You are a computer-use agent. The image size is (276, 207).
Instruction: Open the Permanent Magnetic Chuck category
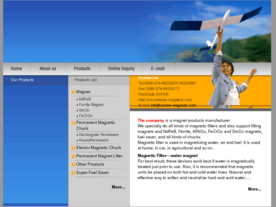coord(96,125)
